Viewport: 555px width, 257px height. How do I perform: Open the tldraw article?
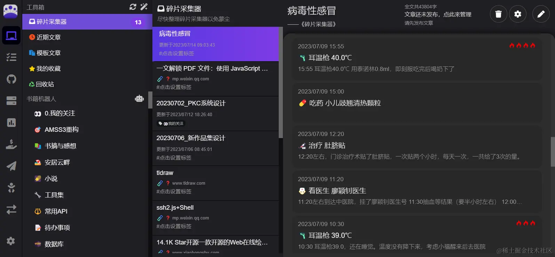pyautogui.click(x=215, y=183)
